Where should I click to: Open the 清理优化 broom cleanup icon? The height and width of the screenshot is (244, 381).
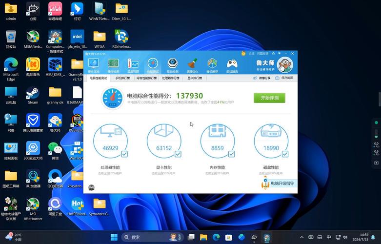point(192,65)
